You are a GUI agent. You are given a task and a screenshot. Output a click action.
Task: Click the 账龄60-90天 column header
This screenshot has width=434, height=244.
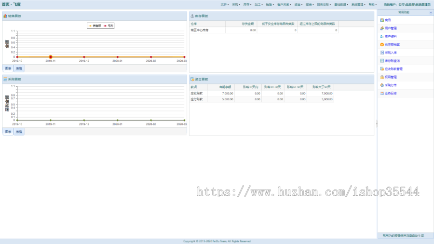tap(296, 87)
